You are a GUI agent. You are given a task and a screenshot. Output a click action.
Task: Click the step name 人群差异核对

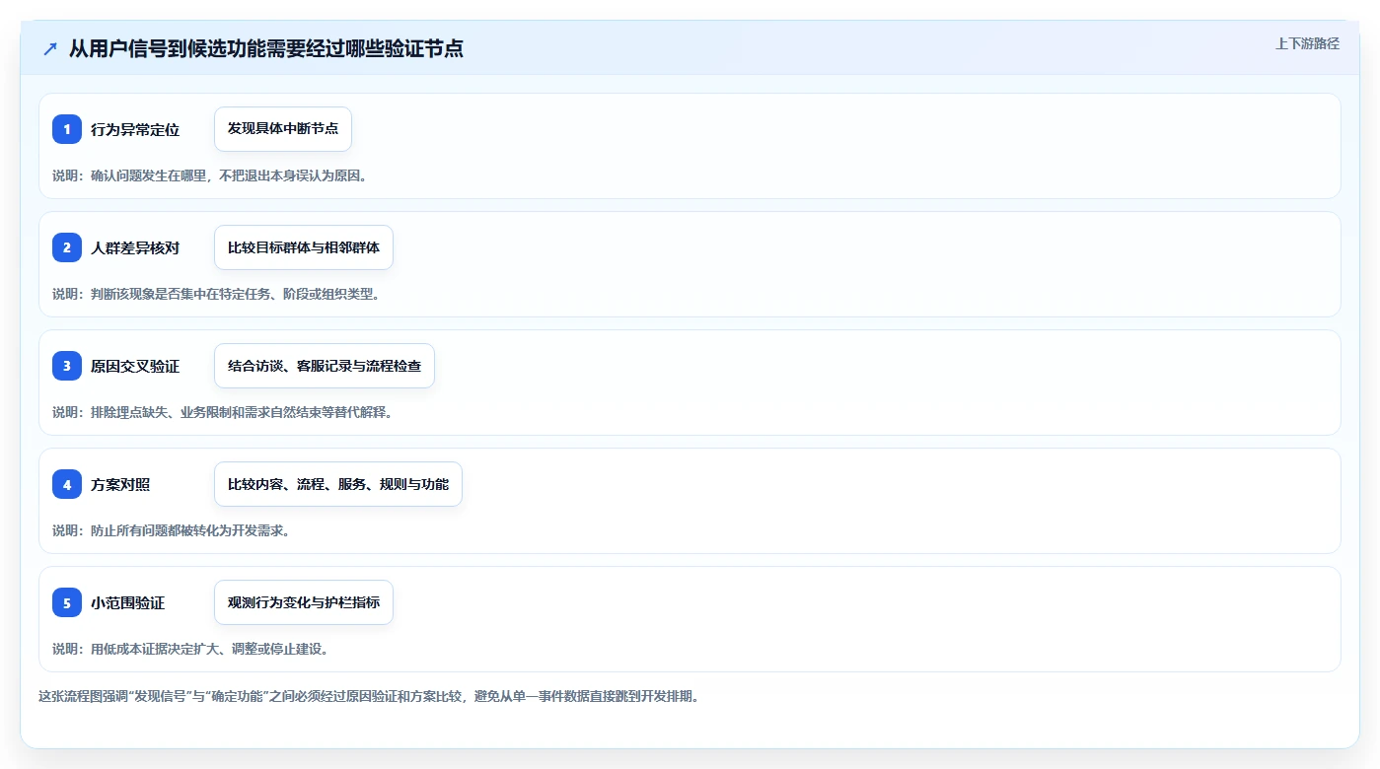(135, 248)
